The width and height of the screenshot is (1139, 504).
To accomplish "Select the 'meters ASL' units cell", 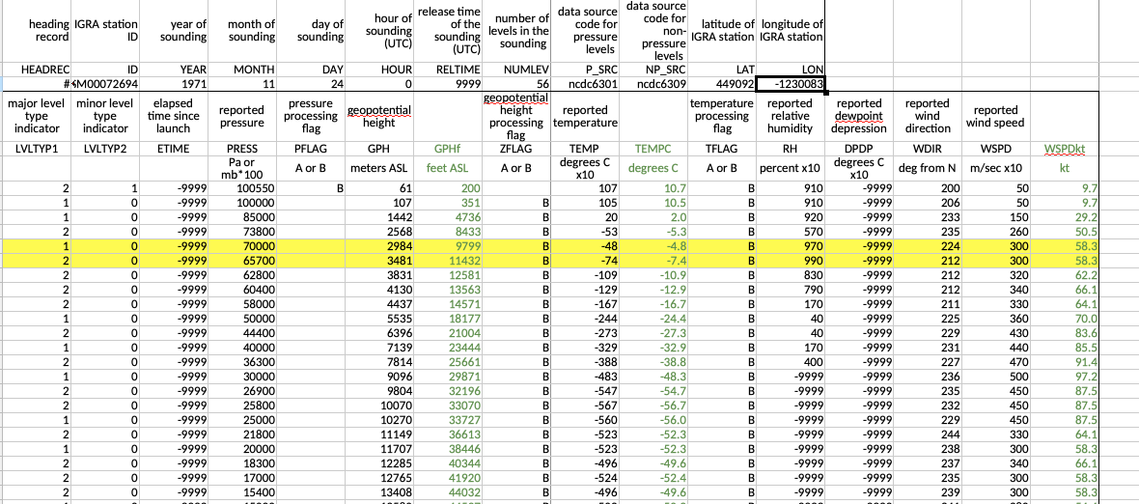I will 381,169.
